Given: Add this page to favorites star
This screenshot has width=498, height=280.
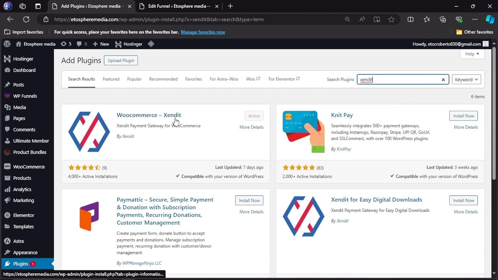Looking at the screenshot, I should (x=391, y=19).
